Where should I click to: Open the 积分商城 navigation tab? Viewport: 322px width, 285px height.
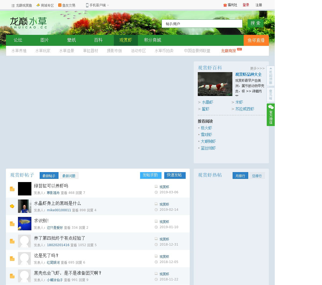[x=153, y=40]
